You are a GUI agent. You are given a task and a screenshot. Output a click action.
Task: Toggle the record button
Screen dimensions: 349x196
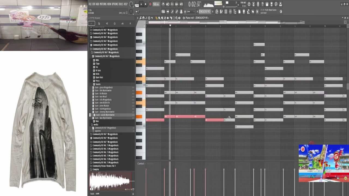coord(150,4)
